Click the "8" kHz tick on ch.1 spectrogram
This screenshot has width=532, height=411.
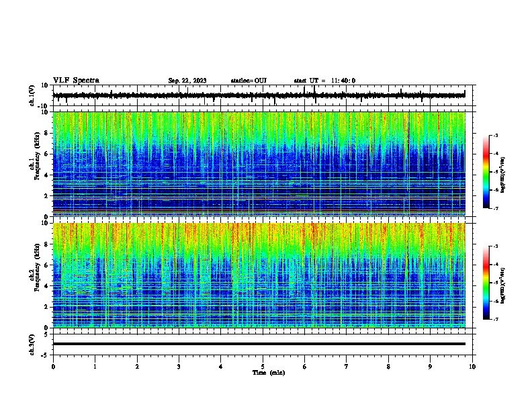coord(46,133)
